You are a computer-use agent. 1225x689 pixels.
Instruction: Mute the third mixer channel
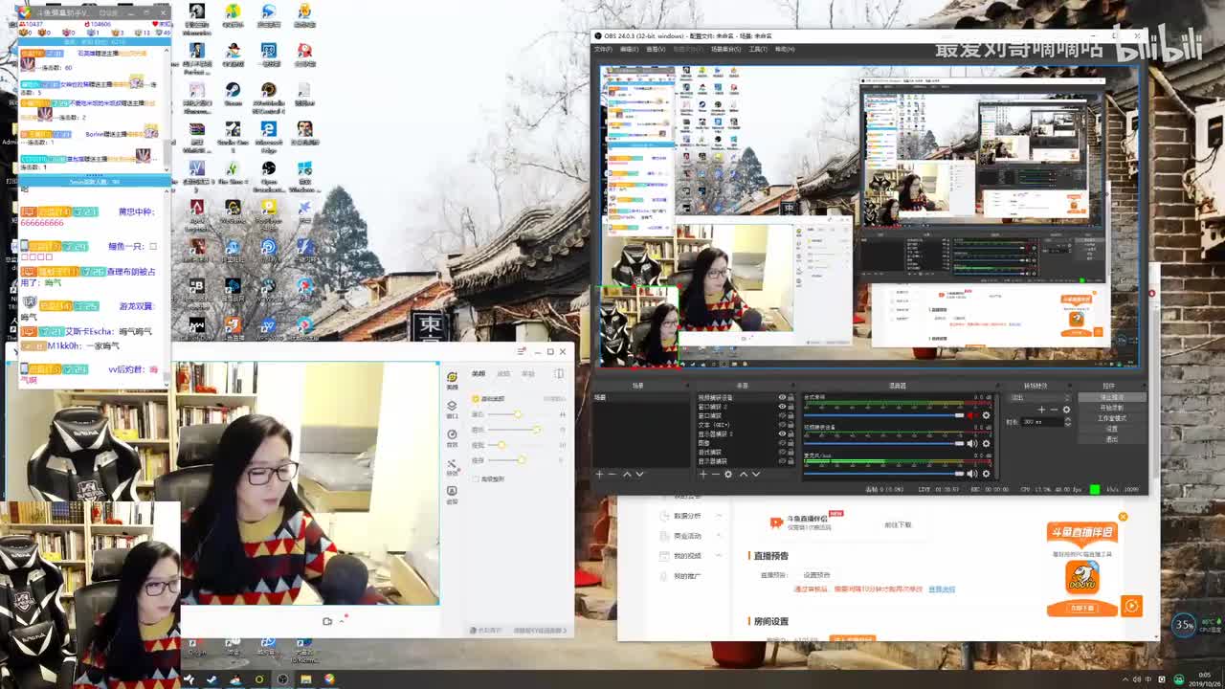972,473
